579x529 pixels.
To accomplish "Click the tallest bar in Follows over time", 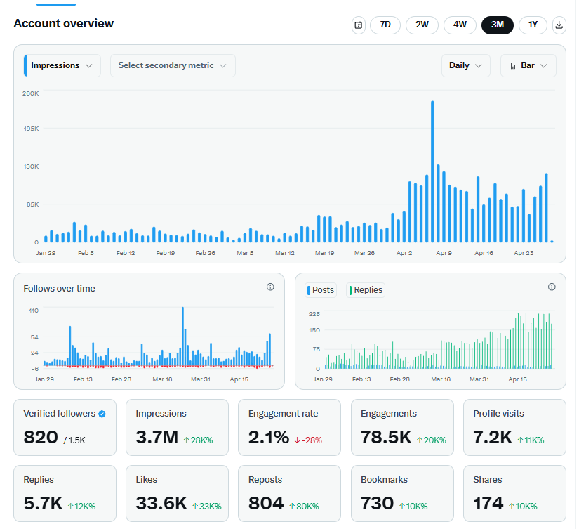I will pos(182,337).
